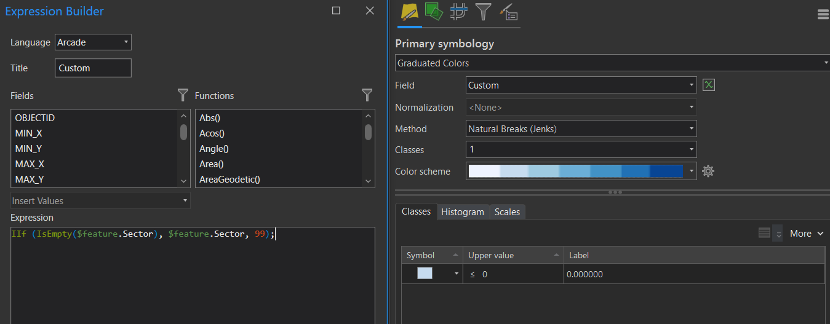Sort by the Upper value column header

click(513, 255)
